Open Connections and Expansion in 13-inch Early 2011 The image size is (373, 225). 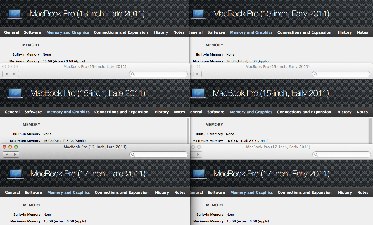click(304, 32)
